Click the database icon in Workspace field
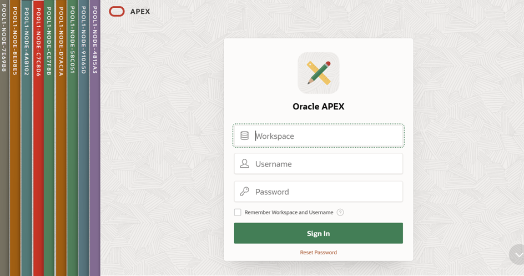Viewport: 524px width, 276px height. [245, 136]
